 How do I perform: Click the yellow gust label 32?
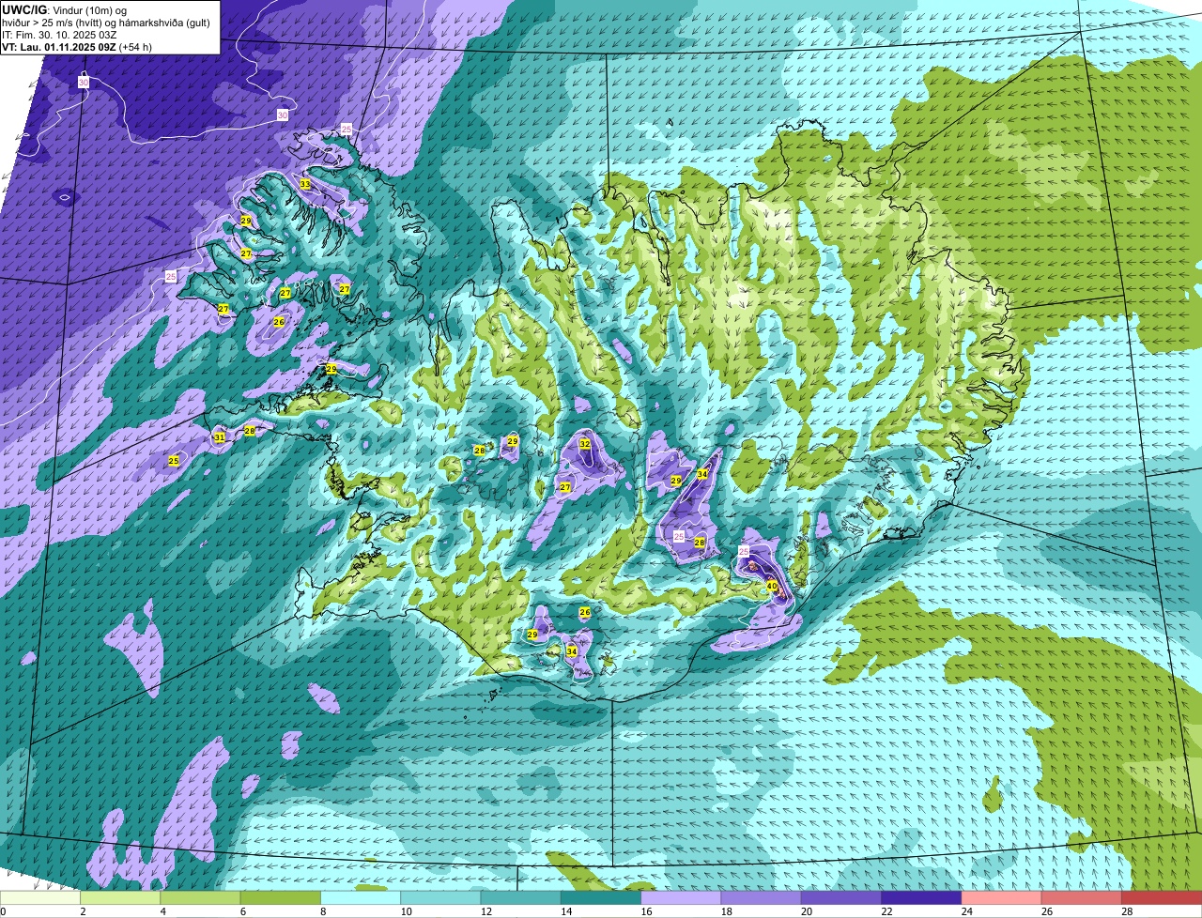click(x=584, y=444)
